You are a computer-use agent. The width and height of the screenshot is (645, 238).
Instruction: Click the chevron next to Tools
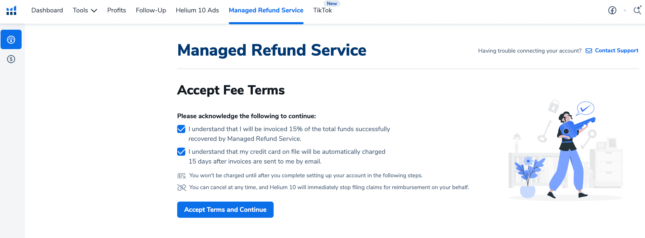pyautogui.click(x=94, y=11)
